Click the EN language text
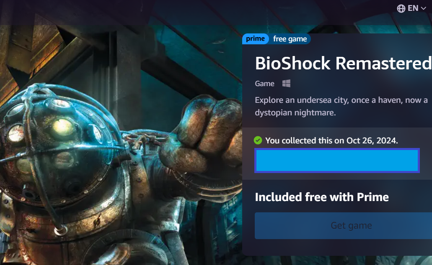Screen dimensions: 432x265 [x=413, y=8]
